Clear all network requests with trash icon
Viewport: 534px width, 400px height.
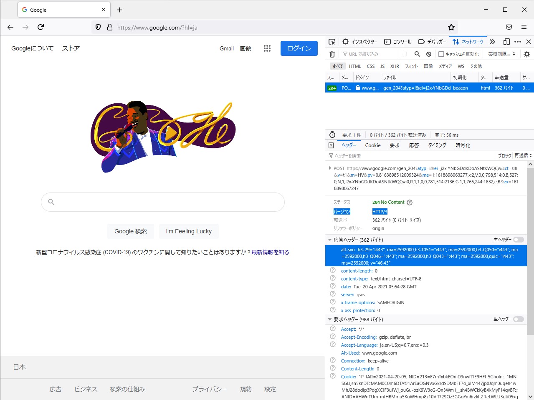(332, 54)
